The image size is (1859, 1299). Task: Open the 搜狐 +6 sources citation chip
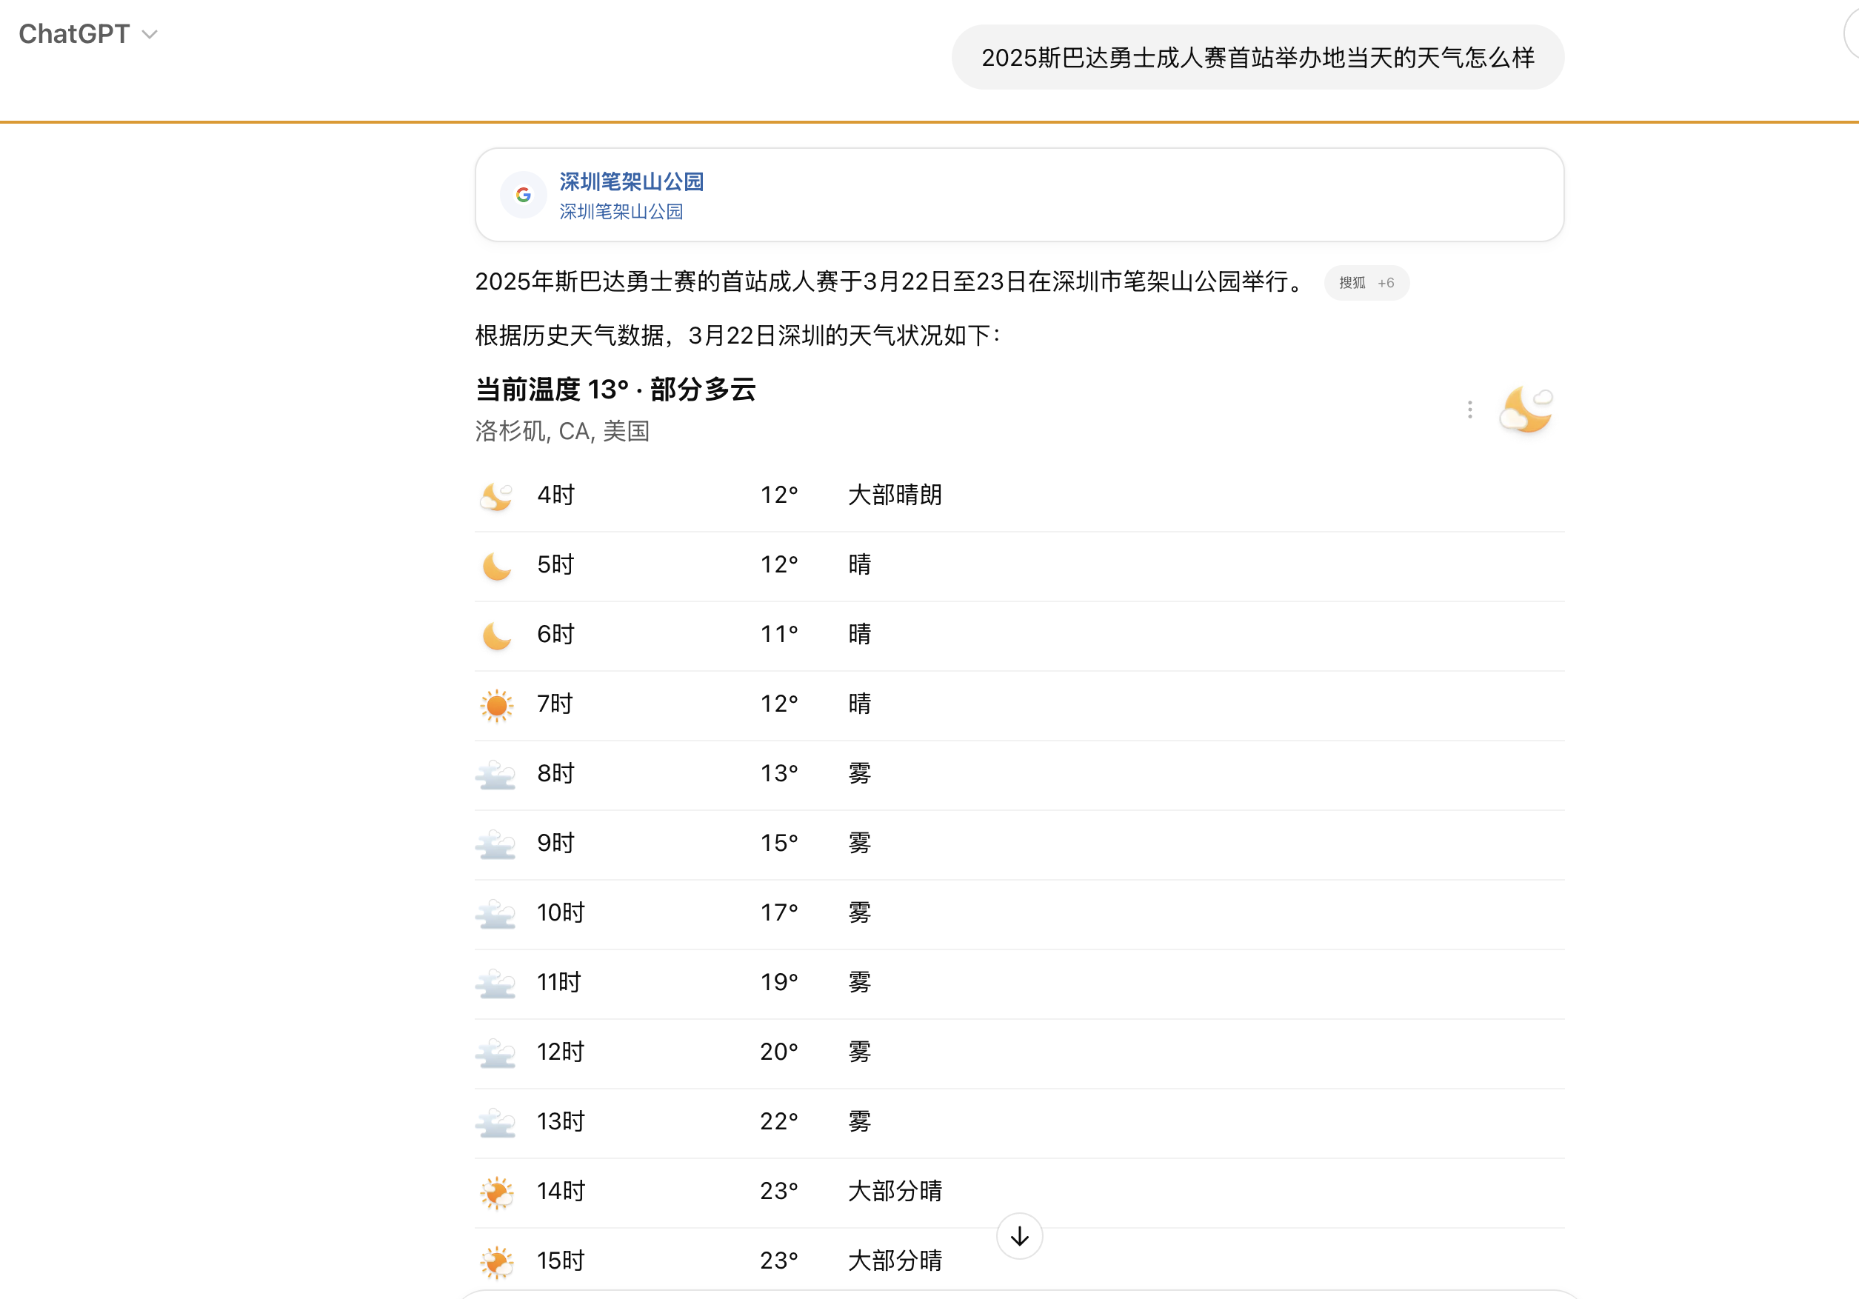(x=1366, y=283)
